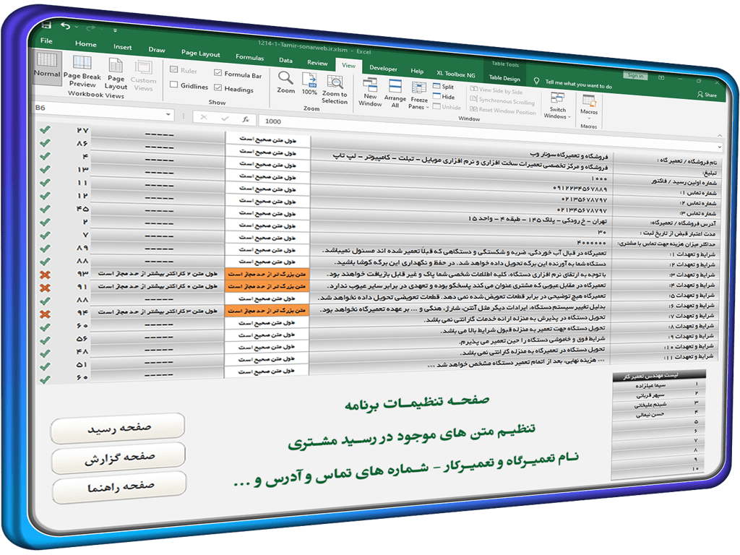The height and width of the screenshot is (555, 740).
Task: Expand the formula bar chevron
Action: pos(719,147)
